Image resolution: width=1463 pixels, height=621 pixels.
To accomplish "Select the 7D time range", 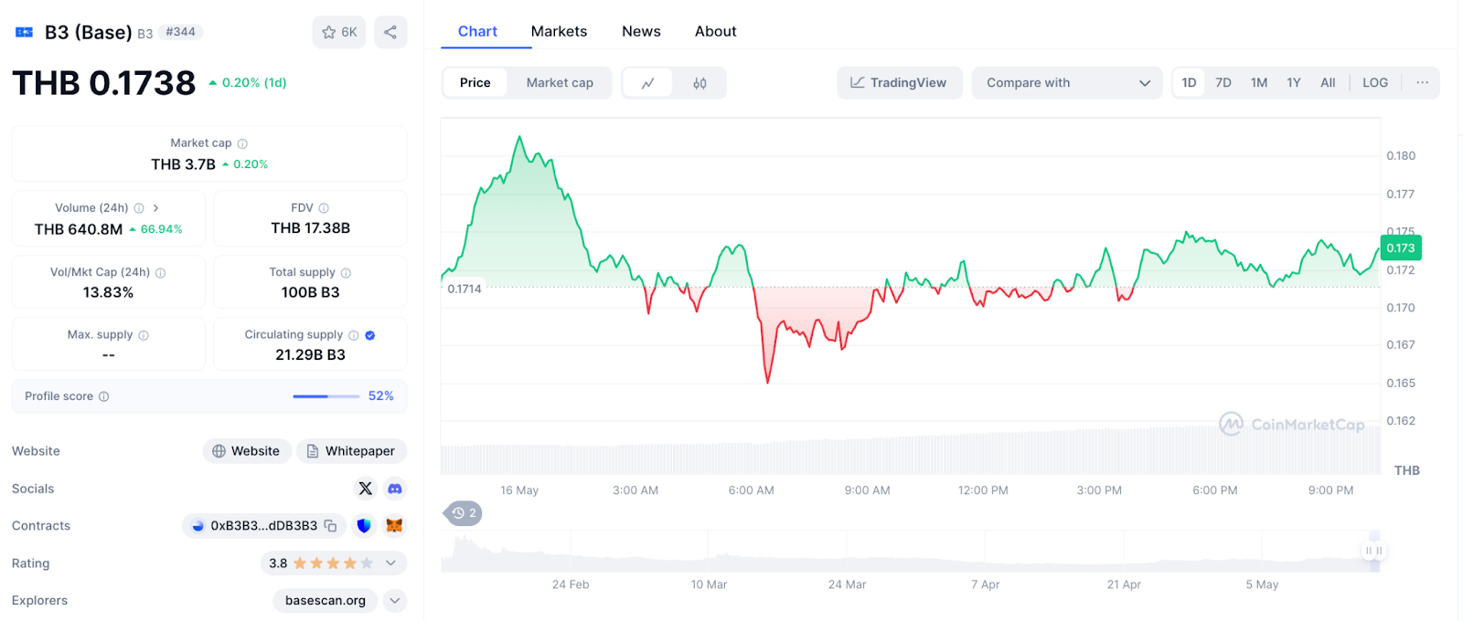I will 1223,83.
